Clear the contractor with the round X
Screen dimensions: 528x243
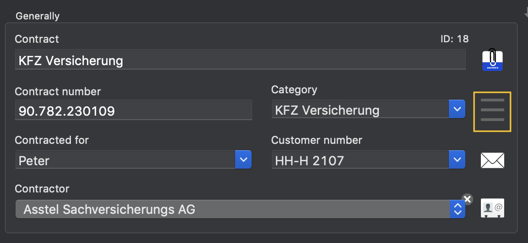(467, 199)
